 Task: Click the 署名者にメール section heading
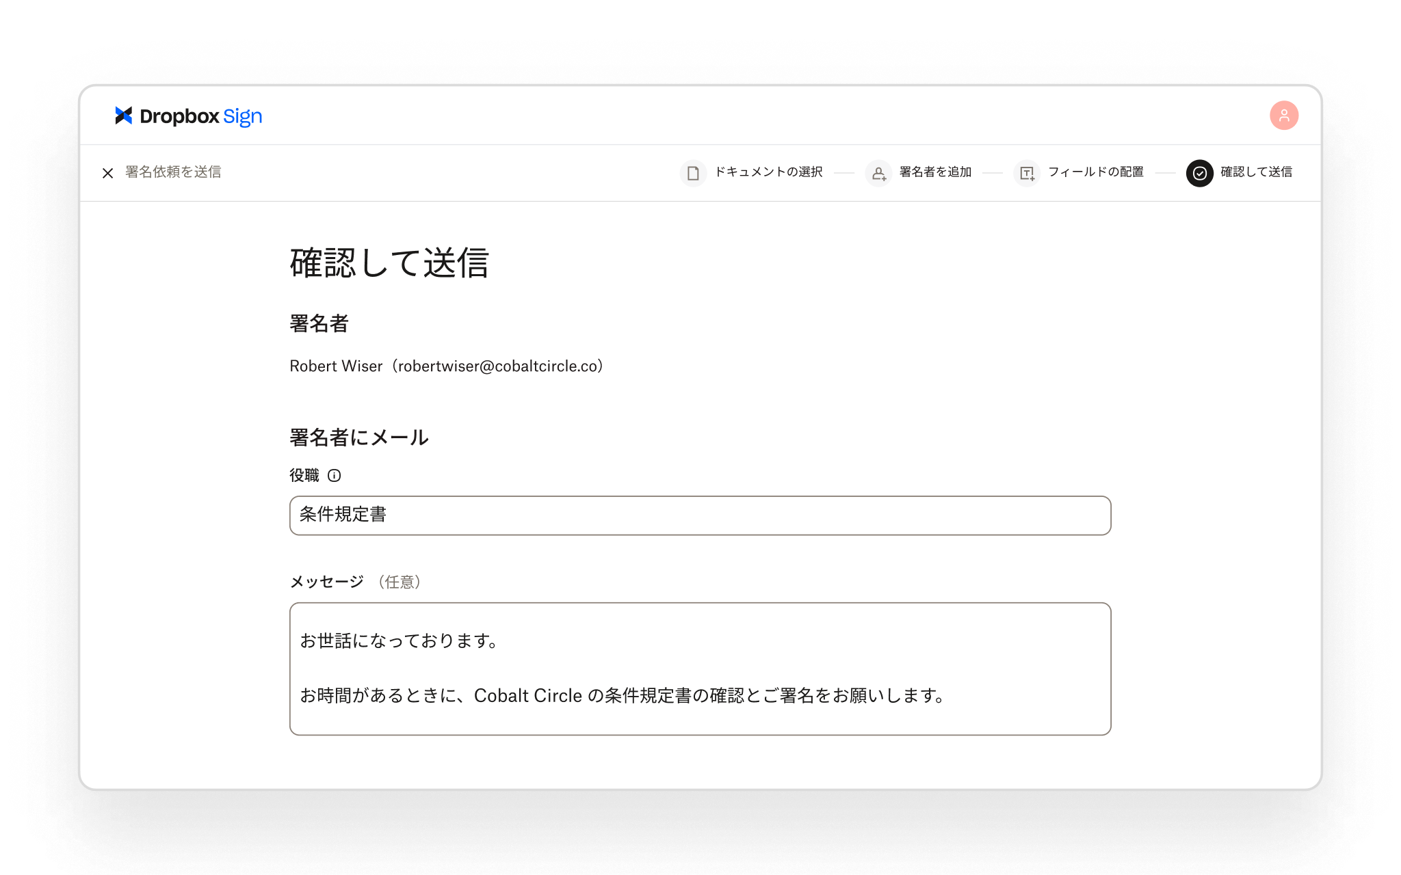pos(359,437)
